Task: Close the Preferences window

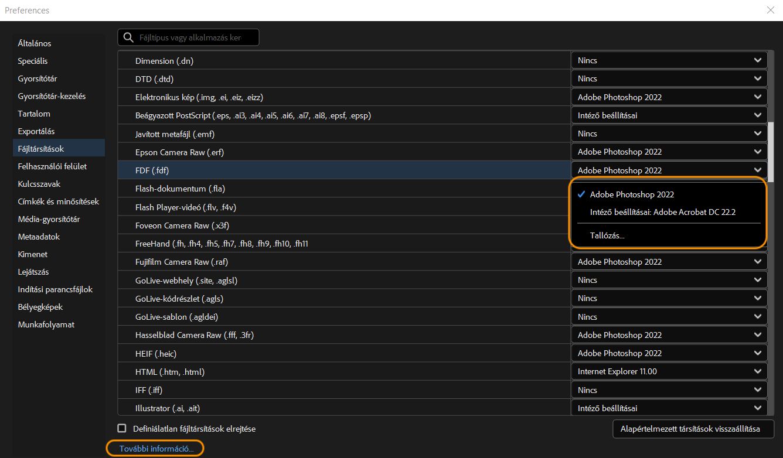Action: [770, 10]
